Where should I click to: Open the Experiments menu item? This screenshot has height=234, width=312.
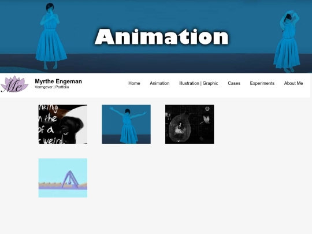[262, 83]
